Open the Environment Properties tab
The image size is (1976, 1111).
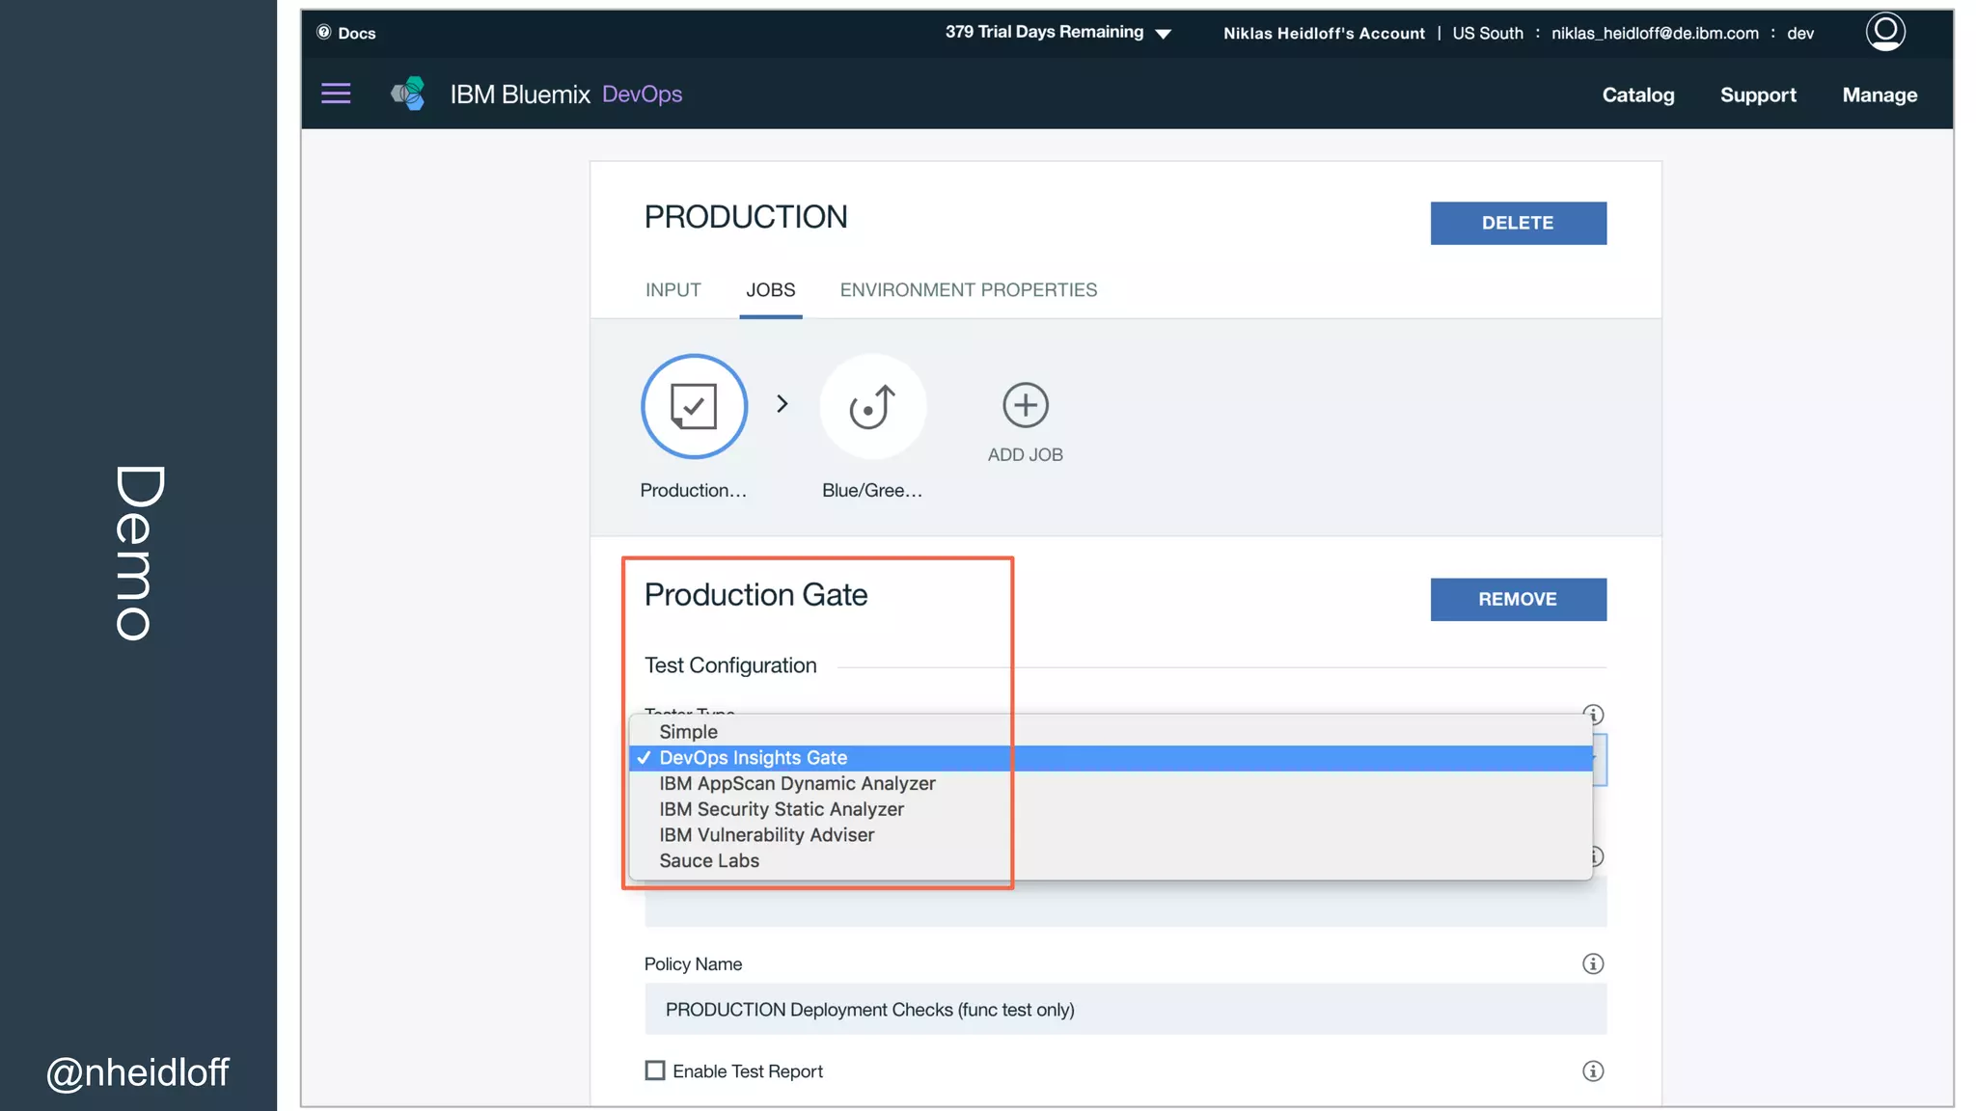[968, 290]
